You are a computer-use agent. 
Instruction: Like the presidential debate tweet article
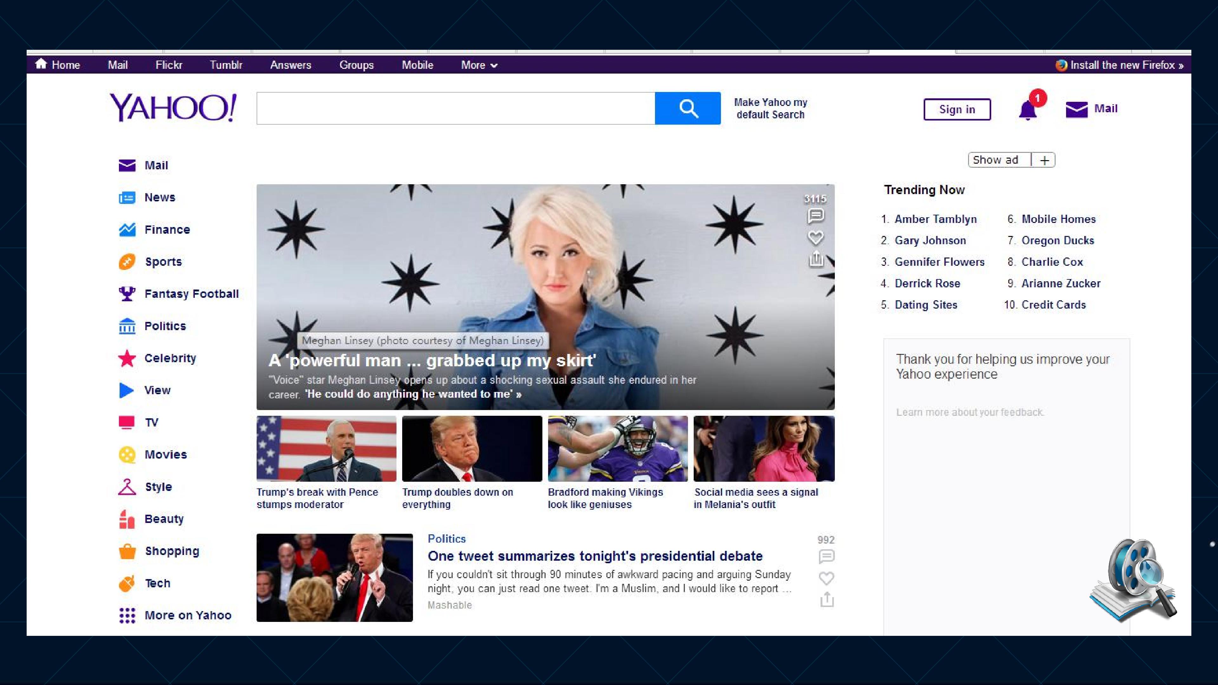pyautogui.click(x=826, y=578)
